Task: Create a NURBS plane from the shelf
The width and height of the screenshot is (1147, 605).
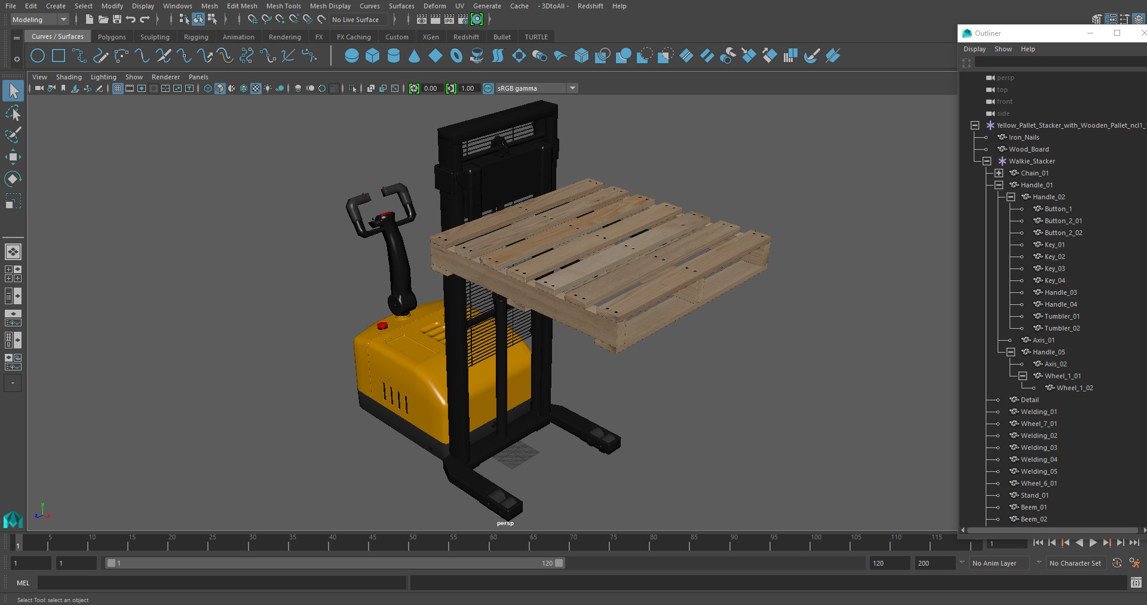Action: (x=436, y=56)
